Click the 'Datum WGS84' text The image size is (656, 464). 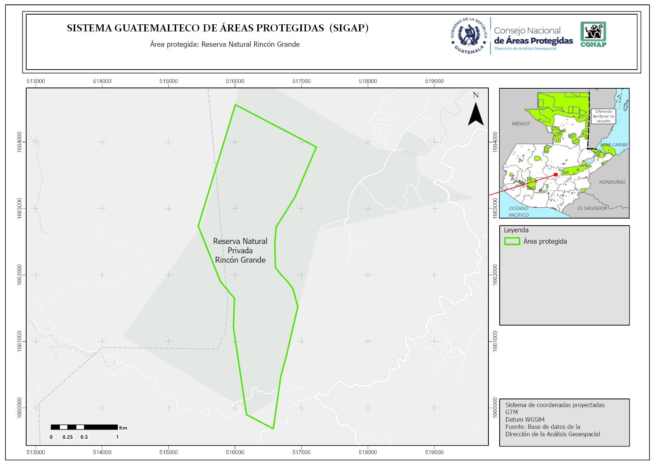point(525,419)
